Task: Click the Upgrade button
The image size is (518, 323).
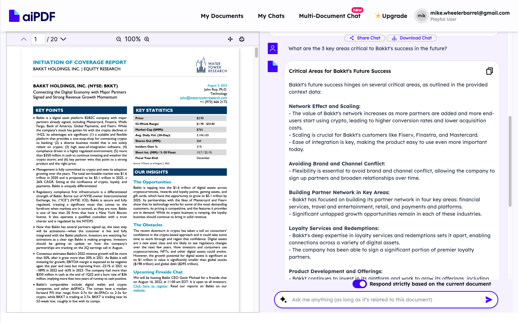Action: pyautogui.click(x=391, y=16)
